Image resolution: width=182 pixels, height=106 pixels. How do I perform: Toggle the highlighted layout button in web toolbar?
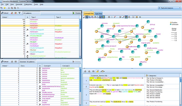[x=126, y=17]
